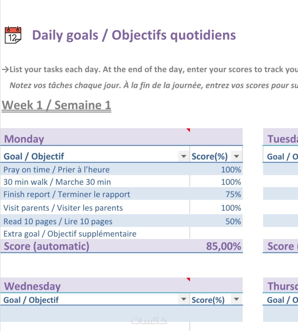This screenshot has width=298, height=331.
Task: Open Monday's Score(%) filter dropdown
Action: (237, 156)
